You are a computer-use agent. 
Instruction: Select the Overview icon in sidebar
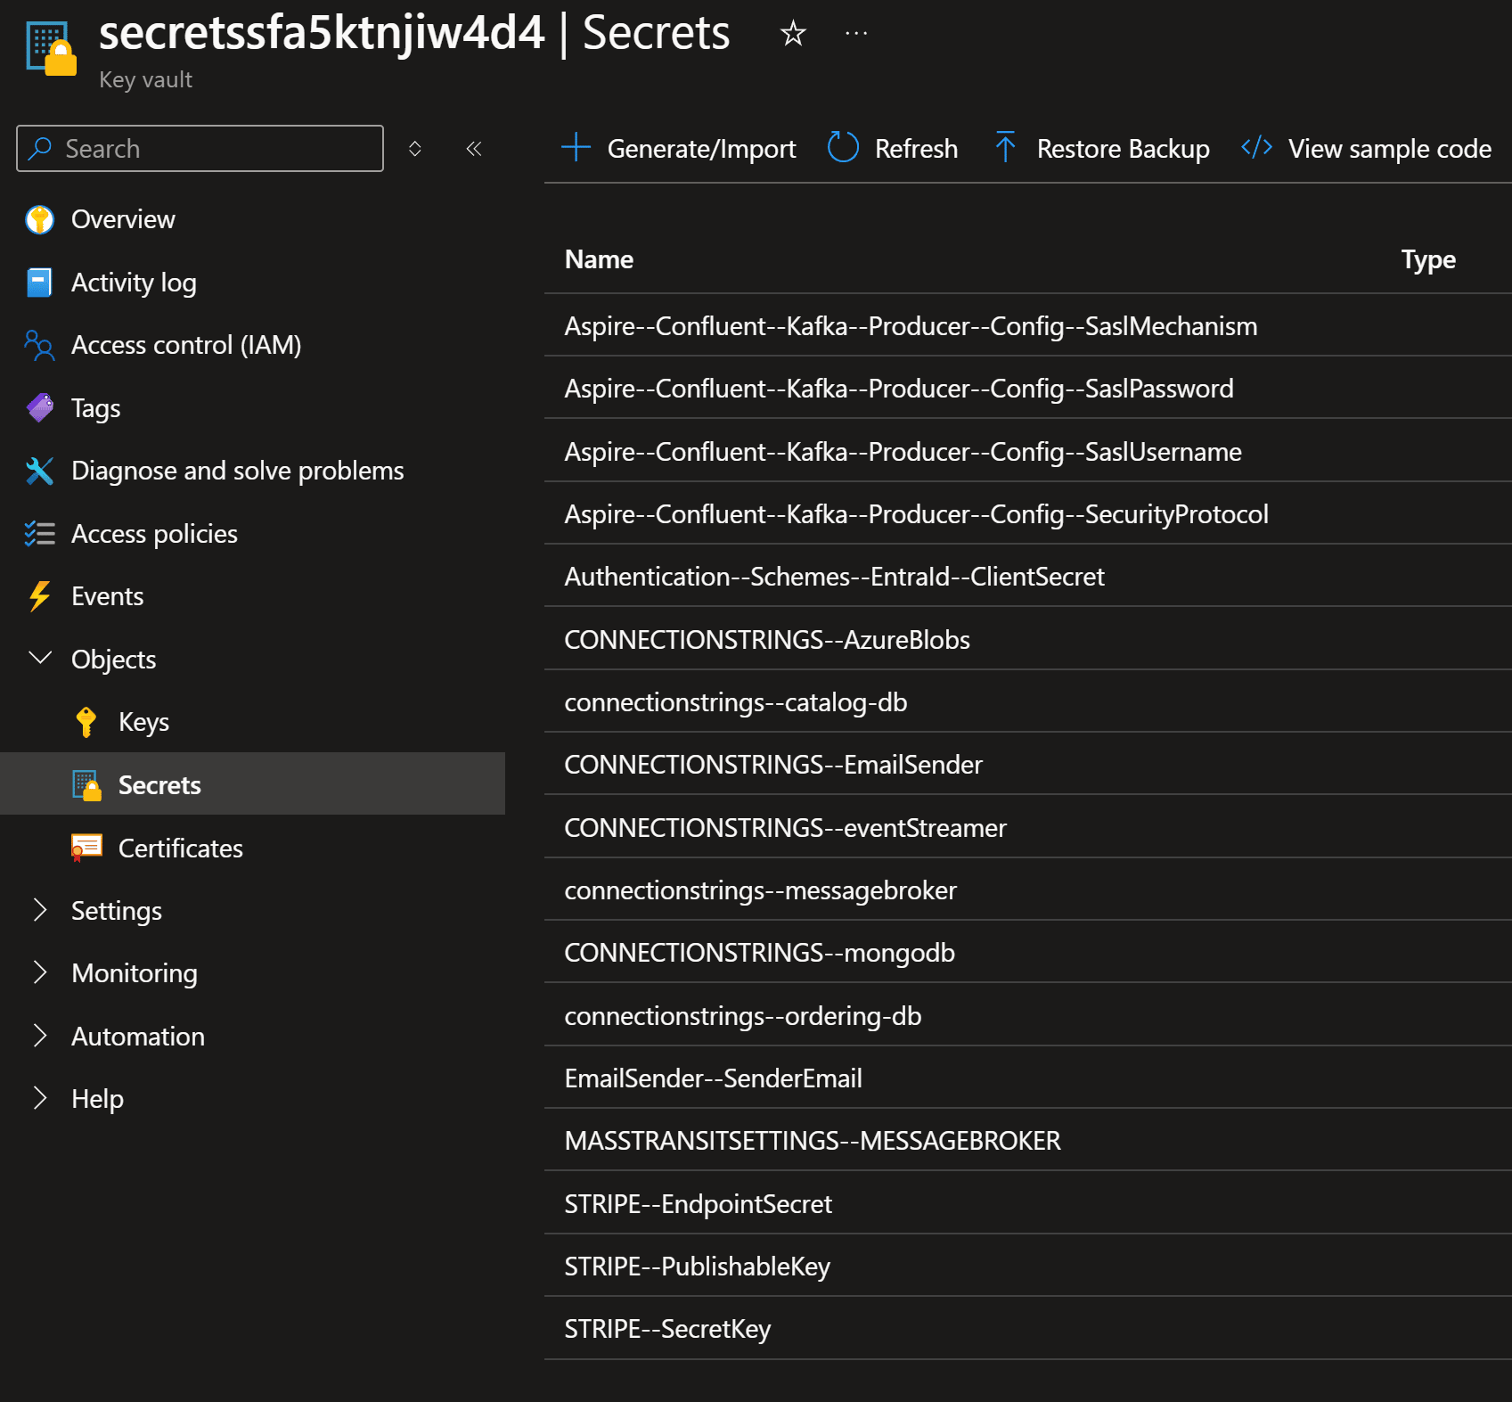pyautogui.click(x=39, y=219)
